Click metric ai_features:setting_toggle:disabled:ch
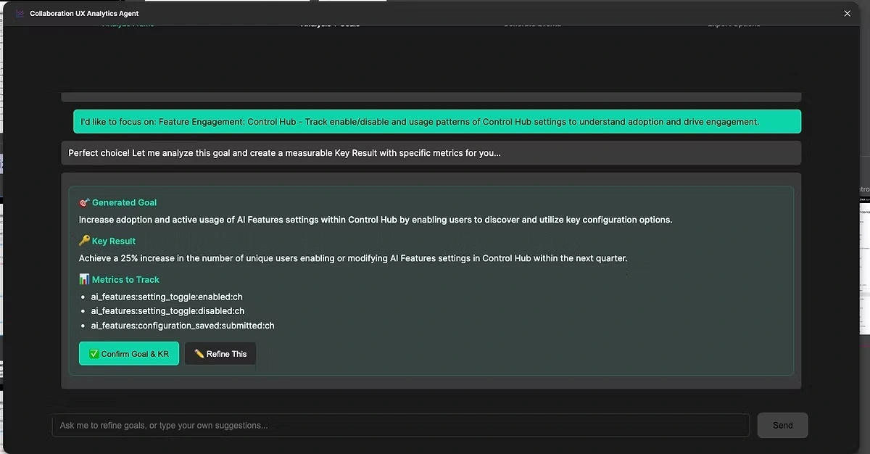This screenshot has height=454, width=870. click(x=167, y=311)
